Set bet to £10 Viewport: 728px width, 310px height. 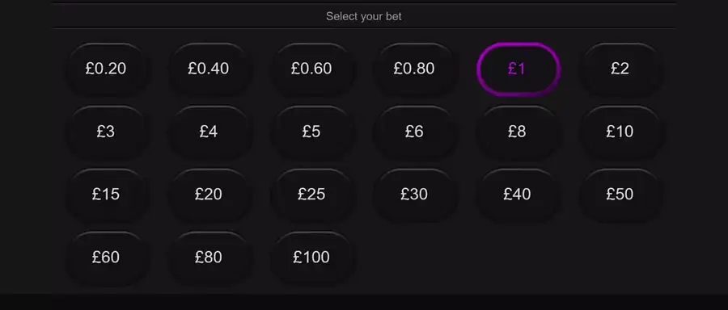[620, 132]
